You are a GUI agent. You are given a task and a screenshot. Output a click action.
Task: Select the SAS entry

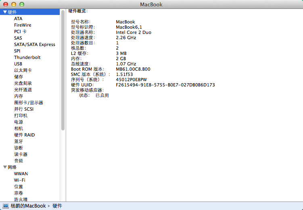(x=18, y=38)
